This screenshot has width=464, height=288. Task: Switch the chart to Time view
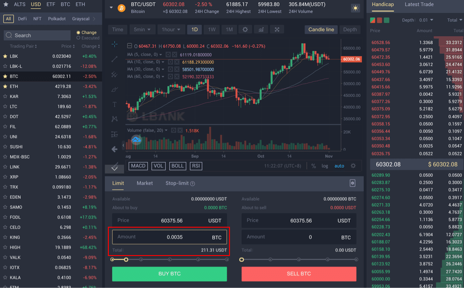coord(117,30)
